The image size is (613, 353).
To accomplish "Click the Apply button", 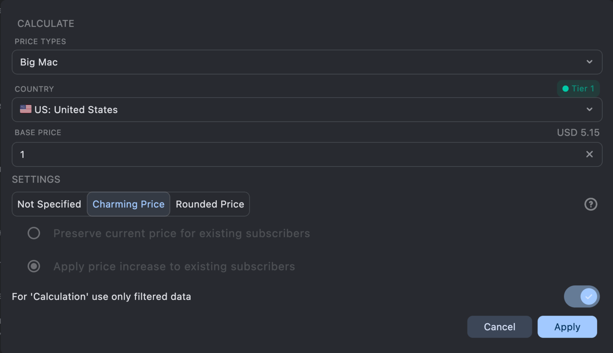I will 567,327.
